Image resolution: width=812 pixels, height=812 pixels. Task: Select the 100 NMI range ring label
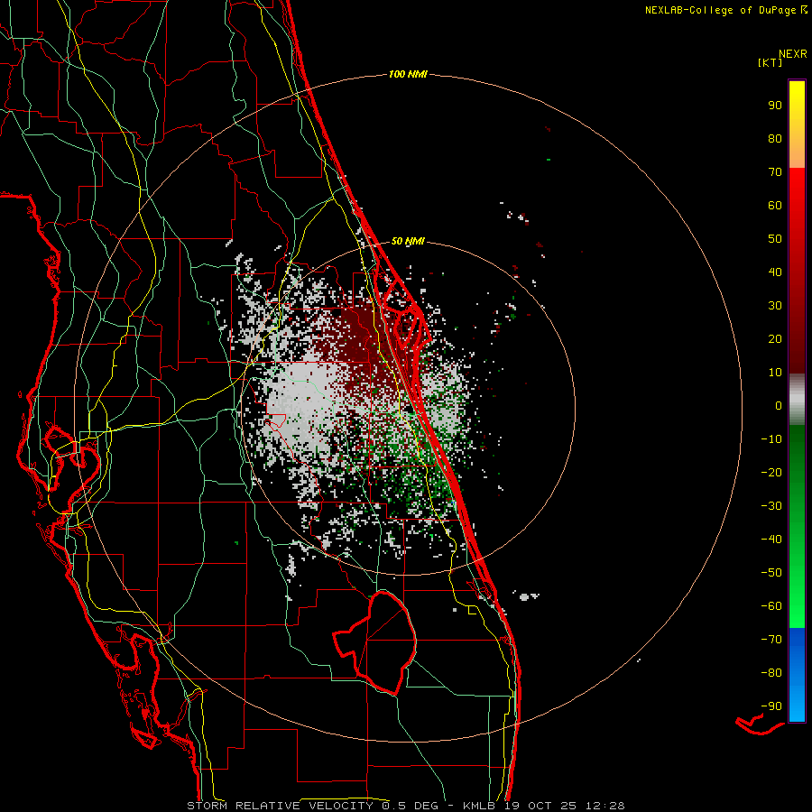click(408, 75)
